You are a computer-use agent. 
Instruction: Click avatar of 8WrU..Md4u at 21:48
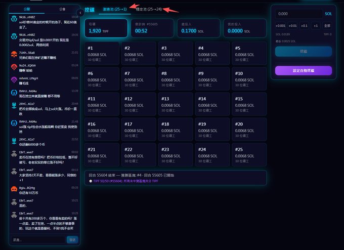(14, 123)
